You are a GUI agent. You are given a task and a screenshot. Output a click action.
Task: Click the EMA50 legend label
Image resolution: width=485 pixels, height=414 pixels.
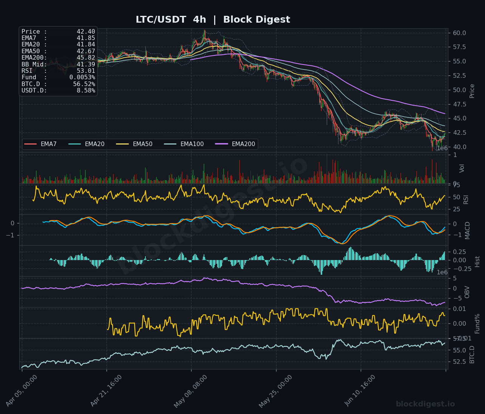(x=143, y=144)
